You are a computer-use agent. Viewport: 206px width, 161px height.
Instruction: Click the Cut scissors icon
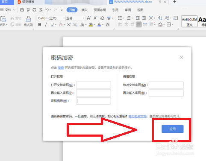(x=12, y=18)
